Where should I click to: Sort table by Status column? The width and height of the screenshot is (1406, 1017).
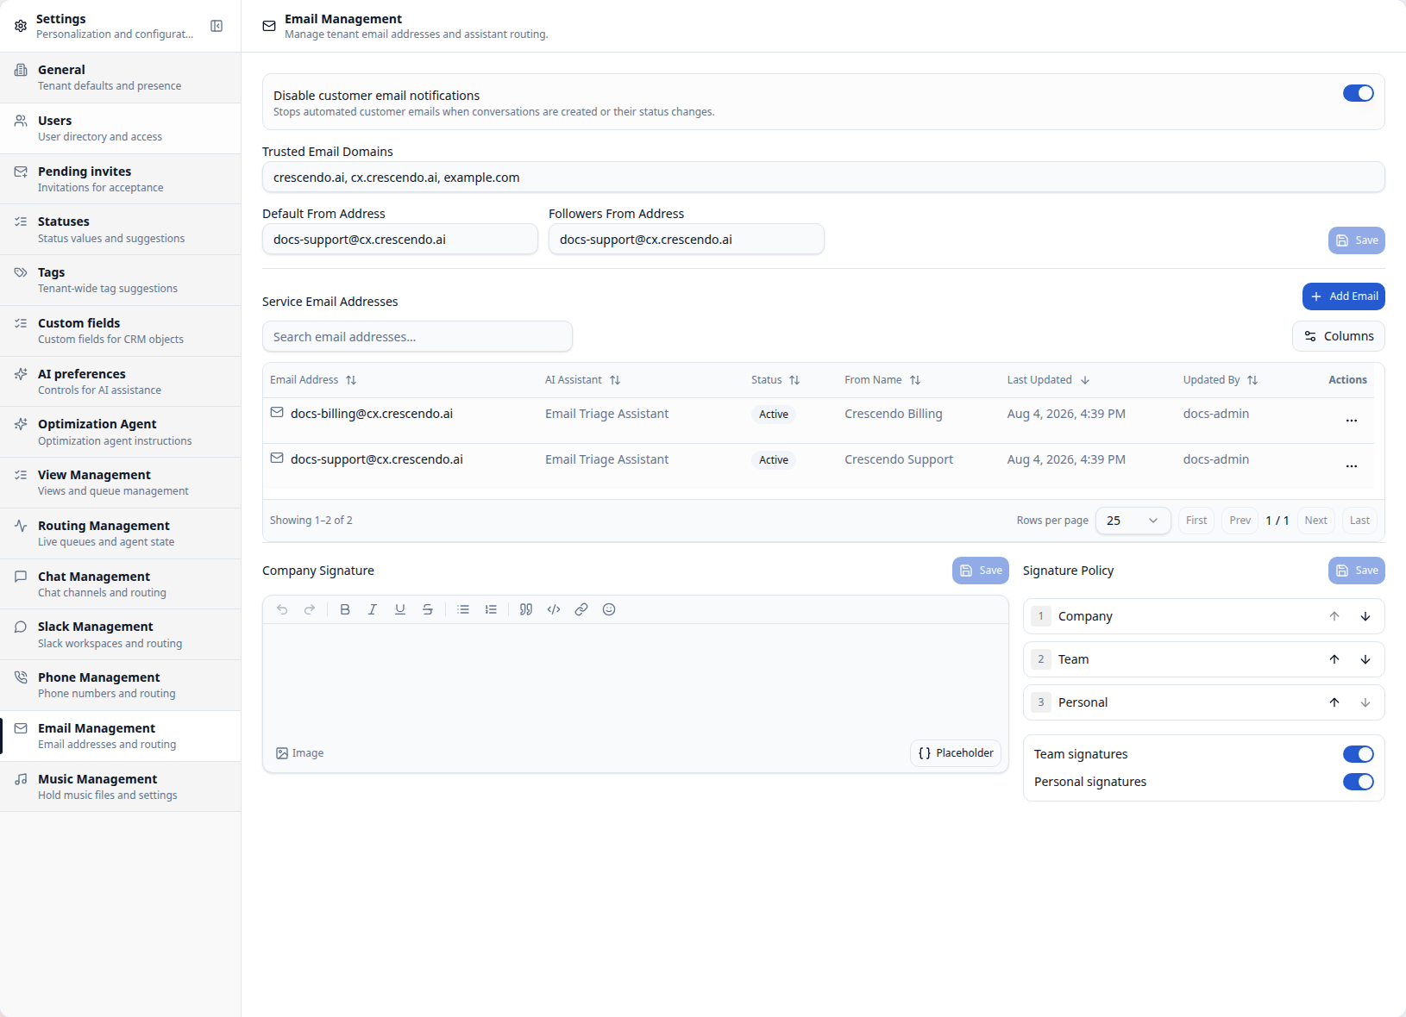(x=775, y=380)
